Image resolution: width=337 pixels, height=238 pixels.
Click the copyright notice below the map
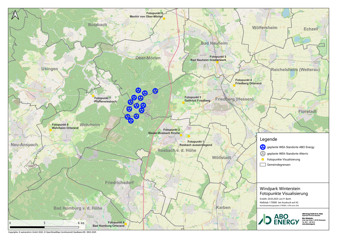click(x=52, y=232)
